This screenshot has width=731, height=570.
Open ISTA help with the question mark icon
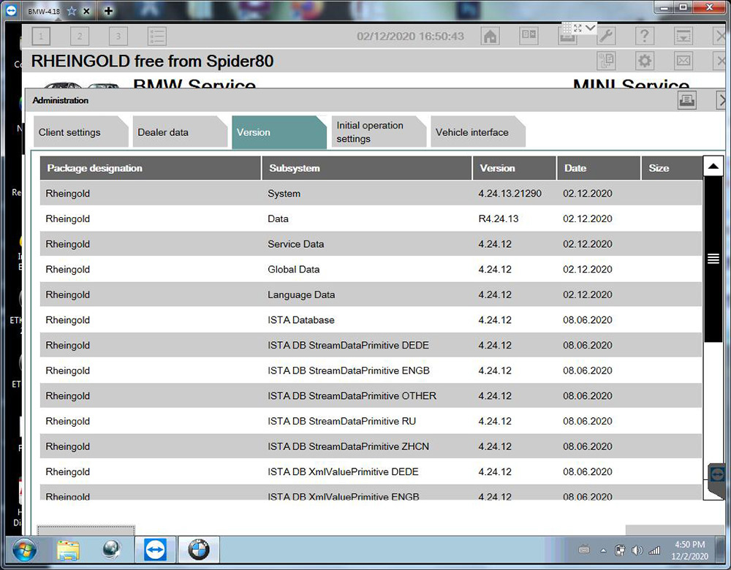[x=644, y=35]
